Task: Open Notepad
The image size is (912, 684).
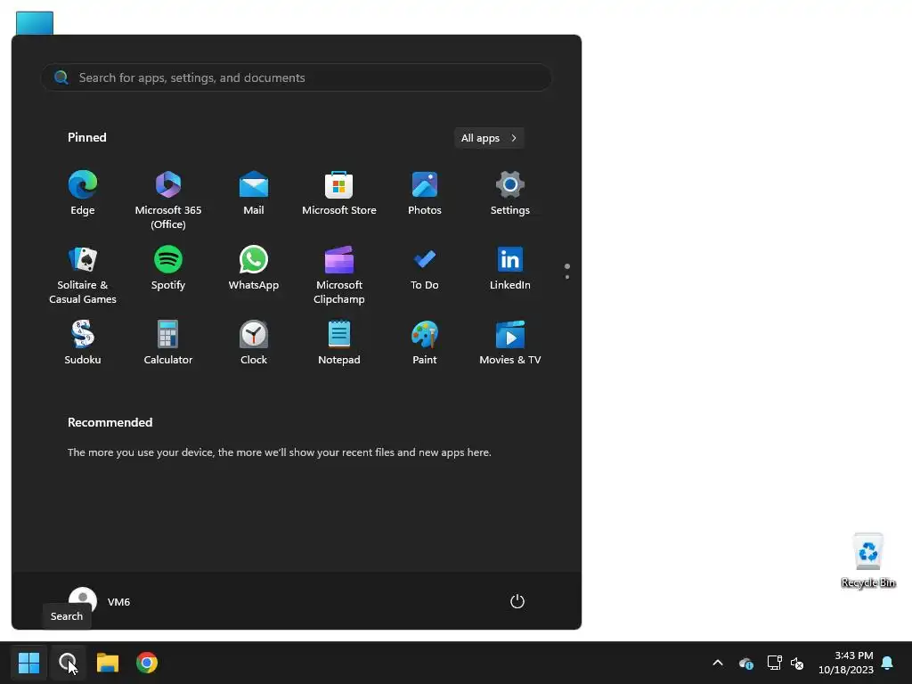Action: click(x=339, y=343)
